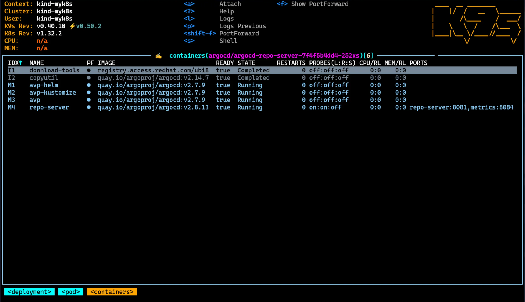525x302 pixels.
Task: Click the port-forward dot for repo-server
Action: [x=89, y=107]
